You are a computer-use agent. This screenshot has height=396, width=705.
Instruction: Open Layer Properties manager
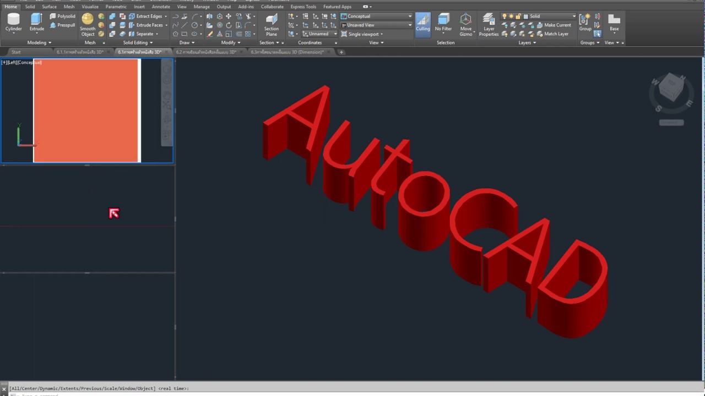[489, 25]
